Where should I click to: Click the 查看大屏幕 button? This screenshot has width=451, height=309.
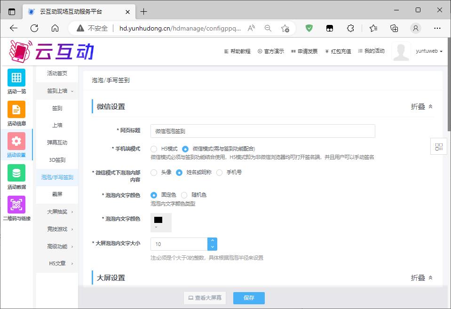pyautogui.click(x=205, y=298)
